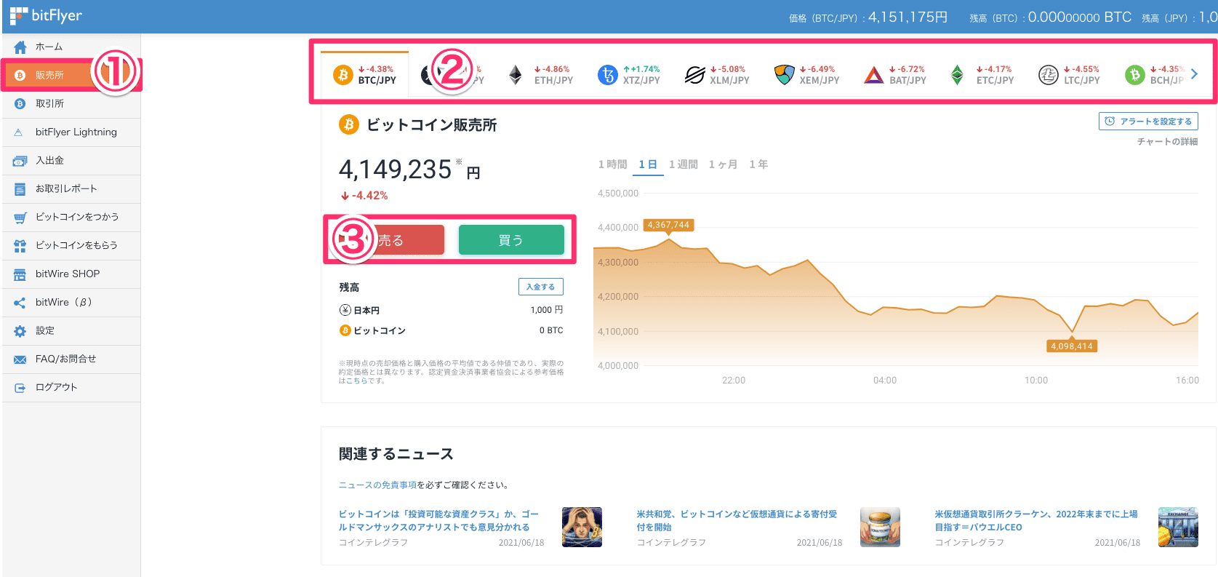This screenshot has width=1218, height=577.
Task: Select the XLM/JPY currency tab
Action: coord(716,74)
